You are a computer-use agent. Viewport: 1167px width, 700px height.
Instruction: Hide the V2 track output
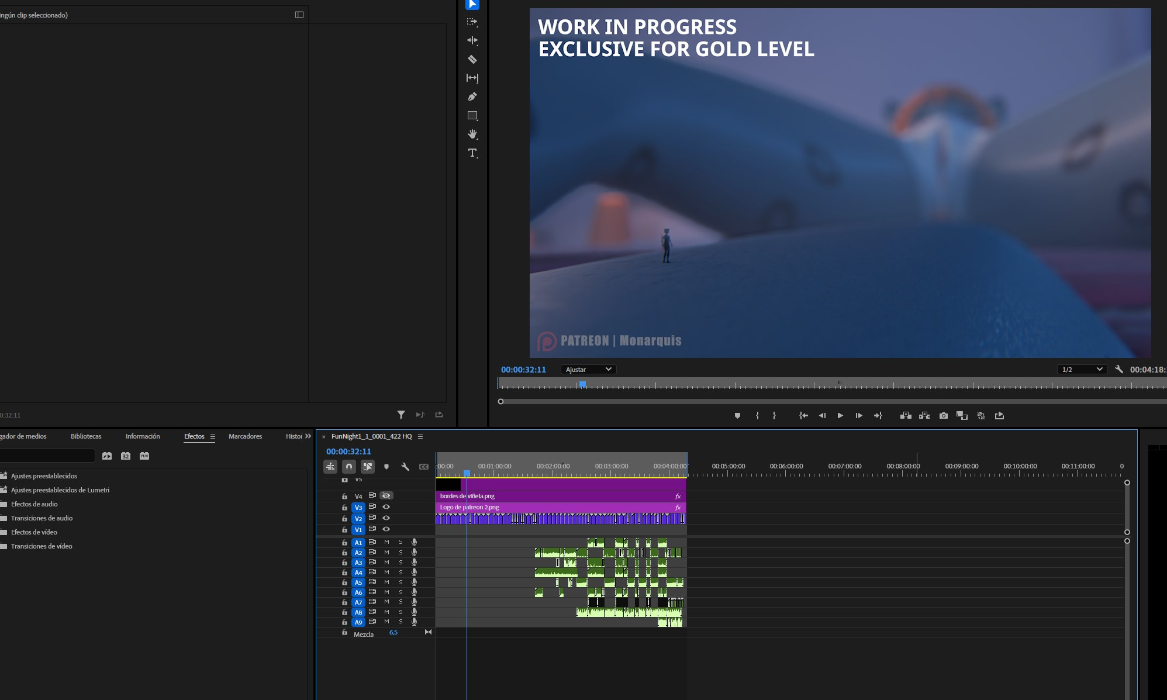pyautogui.click(x=386, y=518)
